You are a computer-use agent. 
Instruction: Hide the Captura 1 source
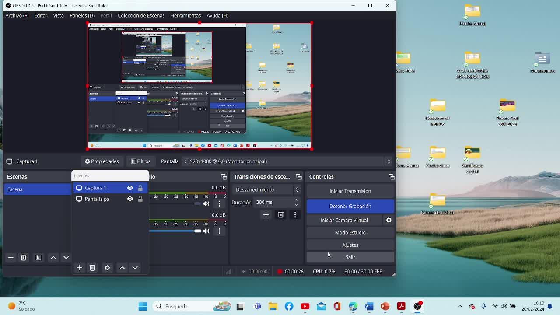pos(130,188)
